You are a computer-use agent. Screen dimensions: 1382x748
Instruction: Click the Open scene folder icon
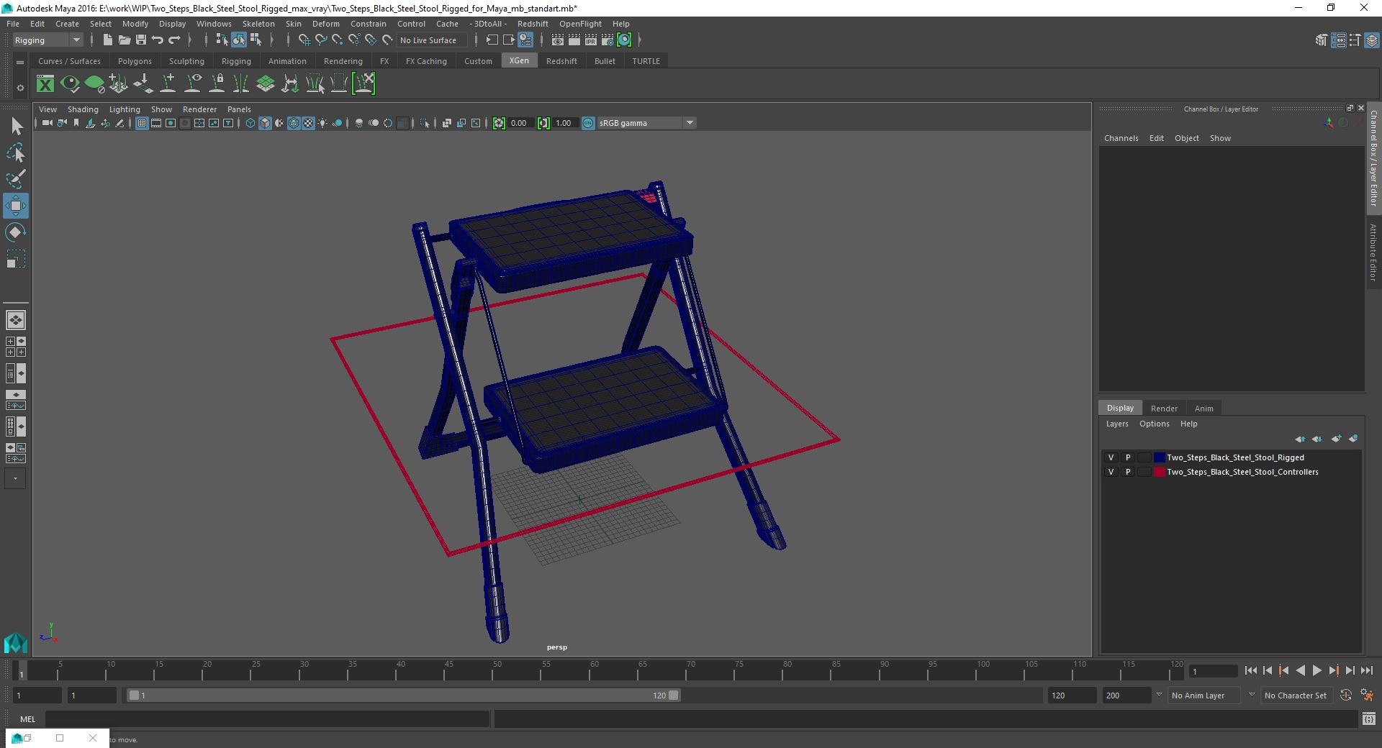(124, 40)
